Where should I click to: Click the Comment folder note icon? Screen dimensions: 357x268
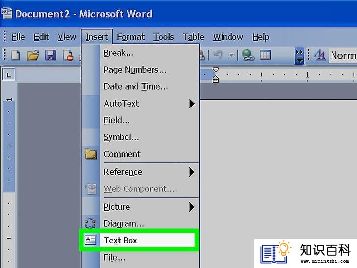point(91,154)
